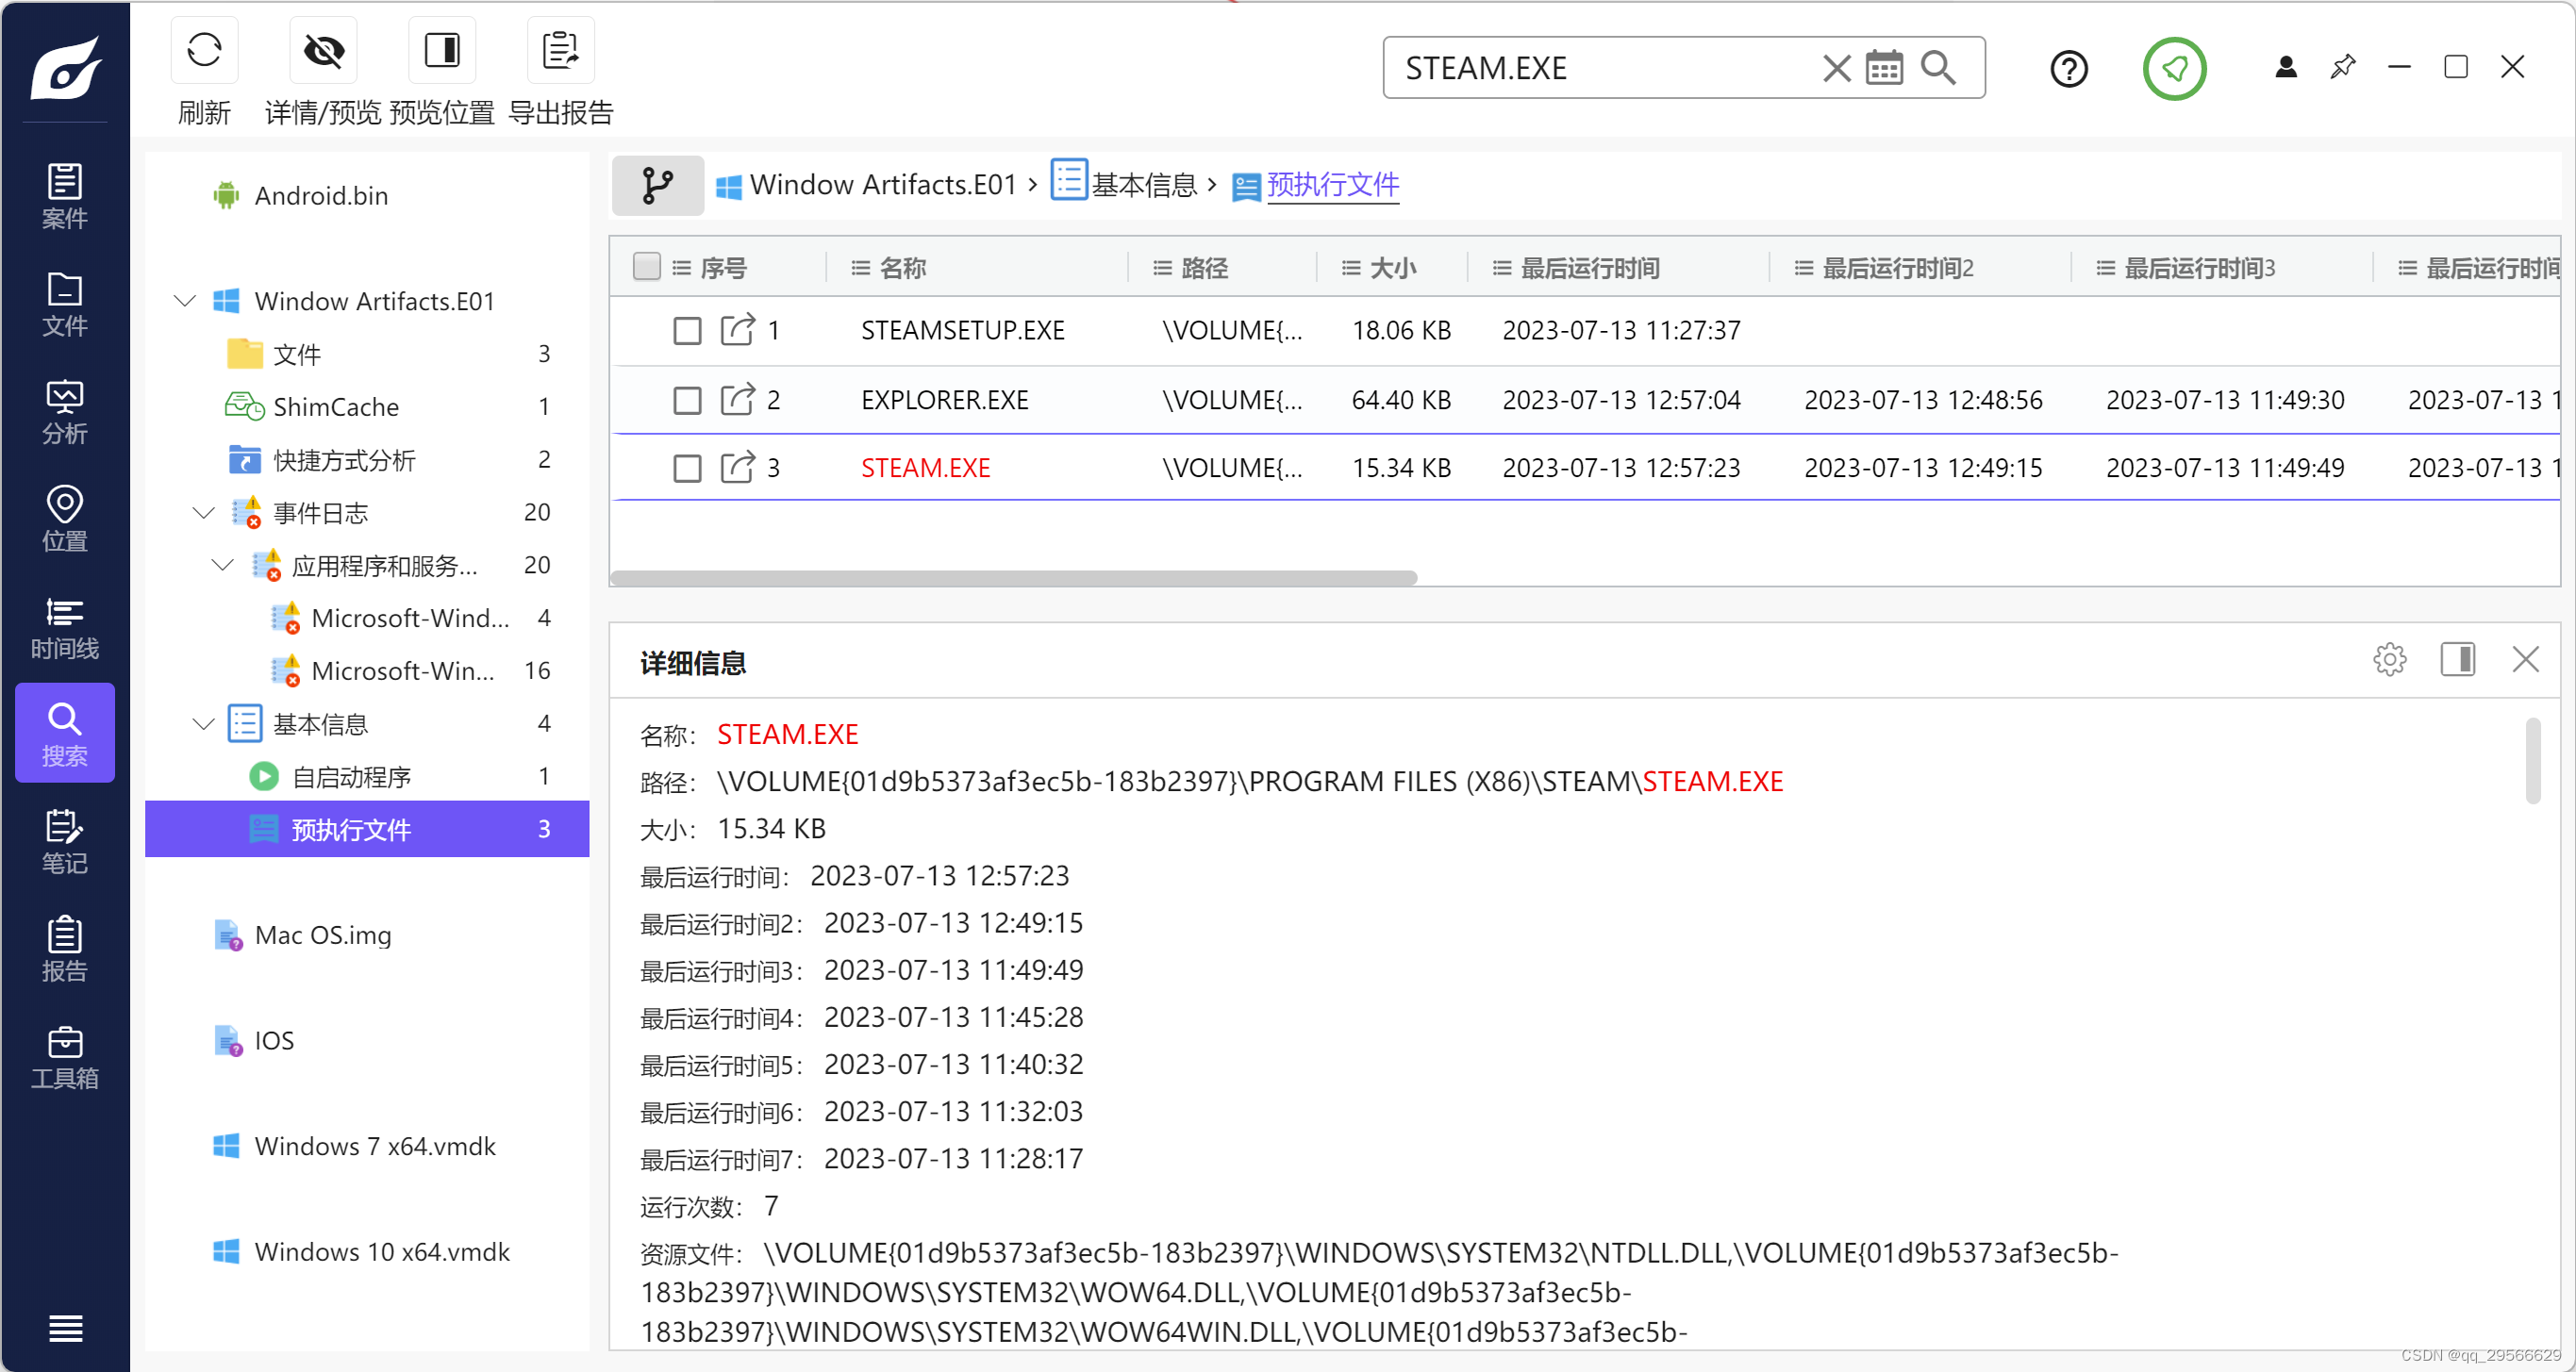Screen dimensions: 2576x1372
Task: Open the 报告 (Report) sidebar section
Action: [x=64, y=949]
